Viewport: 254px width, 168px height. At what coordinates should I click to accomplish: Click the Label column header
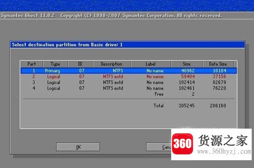click(151, 64)
